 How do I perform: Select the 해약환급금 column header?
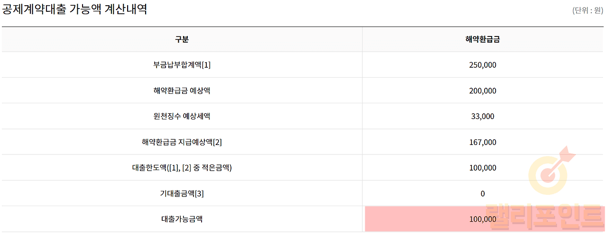point(482,39)
